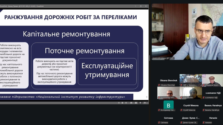Maximize the PowerPoint window

[141, 6]
